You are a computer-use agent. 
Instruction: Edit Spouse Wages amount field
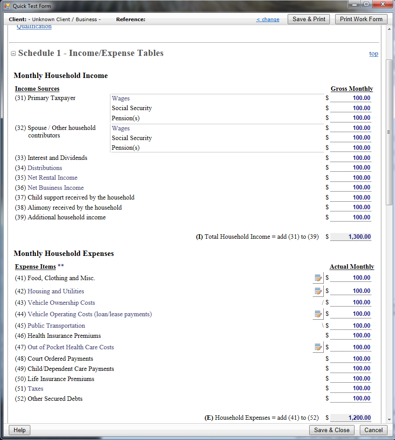point(351,128)
